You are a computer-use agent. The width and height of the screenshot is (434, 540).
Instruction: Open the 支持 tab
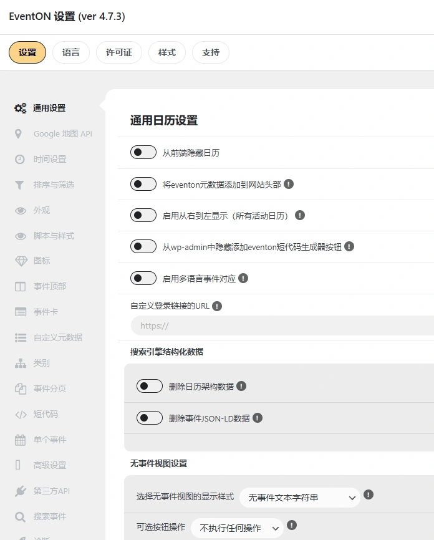(211, 52)
